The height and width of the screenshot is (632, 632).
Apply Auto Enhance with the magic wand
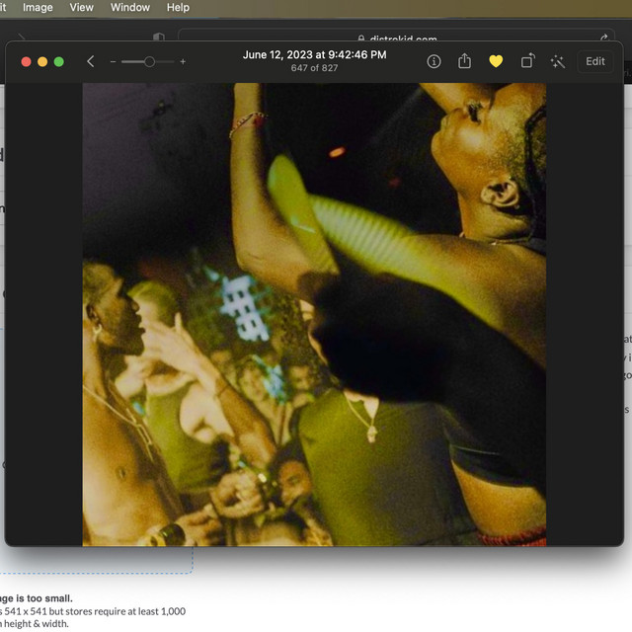[558, 61]
